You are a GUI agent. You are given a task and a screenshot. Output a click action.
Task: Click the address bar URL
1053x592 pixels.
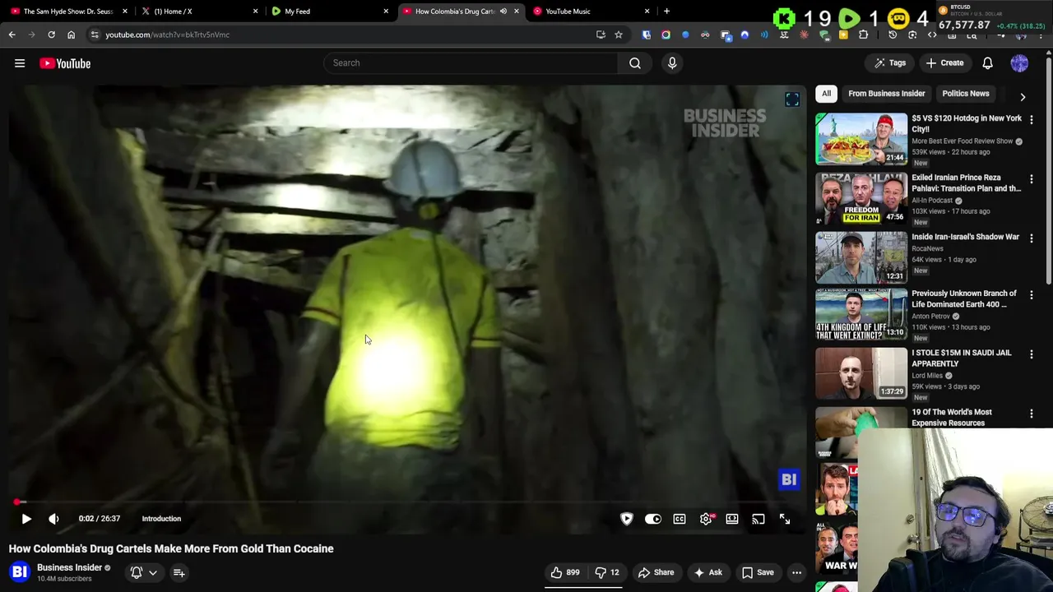pyautogui.click(x=167, y=35)
